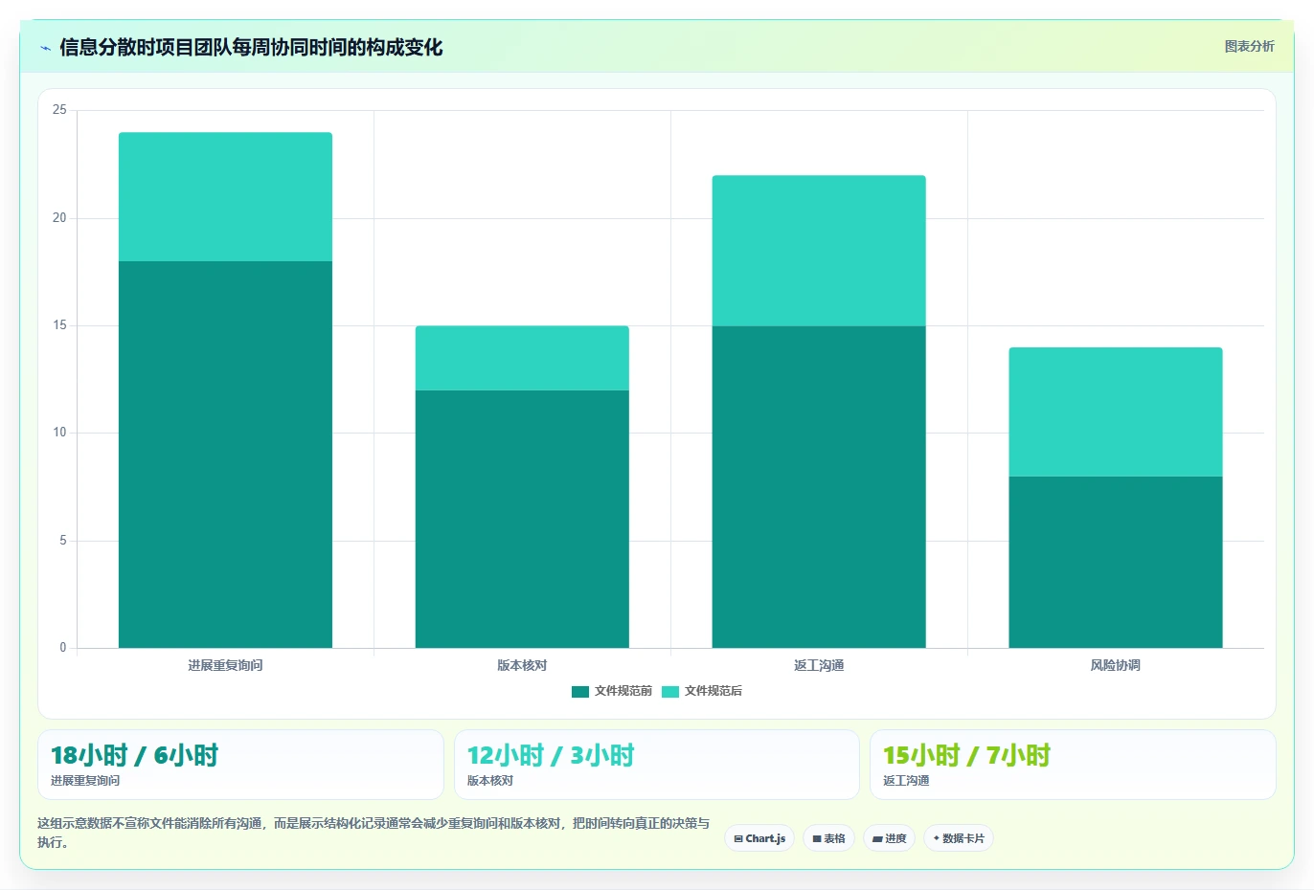Image resolution: width=1314 pixels, height=890 pixels.
Task: Click the 版本核对 caption under 12小时 / 3小时
Action: click(490, 781)
